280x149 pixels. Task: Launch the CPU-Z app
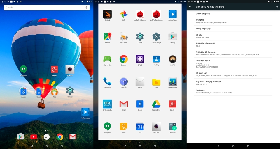(140, 59)
